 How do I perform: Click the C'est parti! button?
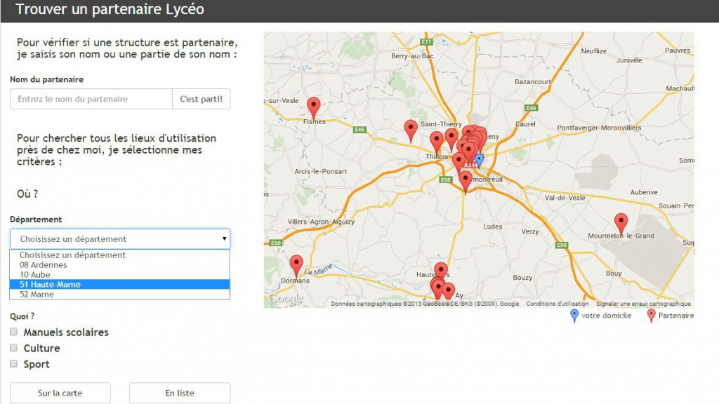click(202, 99)
